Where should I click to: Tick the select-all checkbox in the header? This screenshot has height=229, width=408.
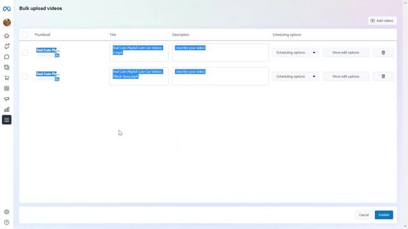click(x=25, y=34)
